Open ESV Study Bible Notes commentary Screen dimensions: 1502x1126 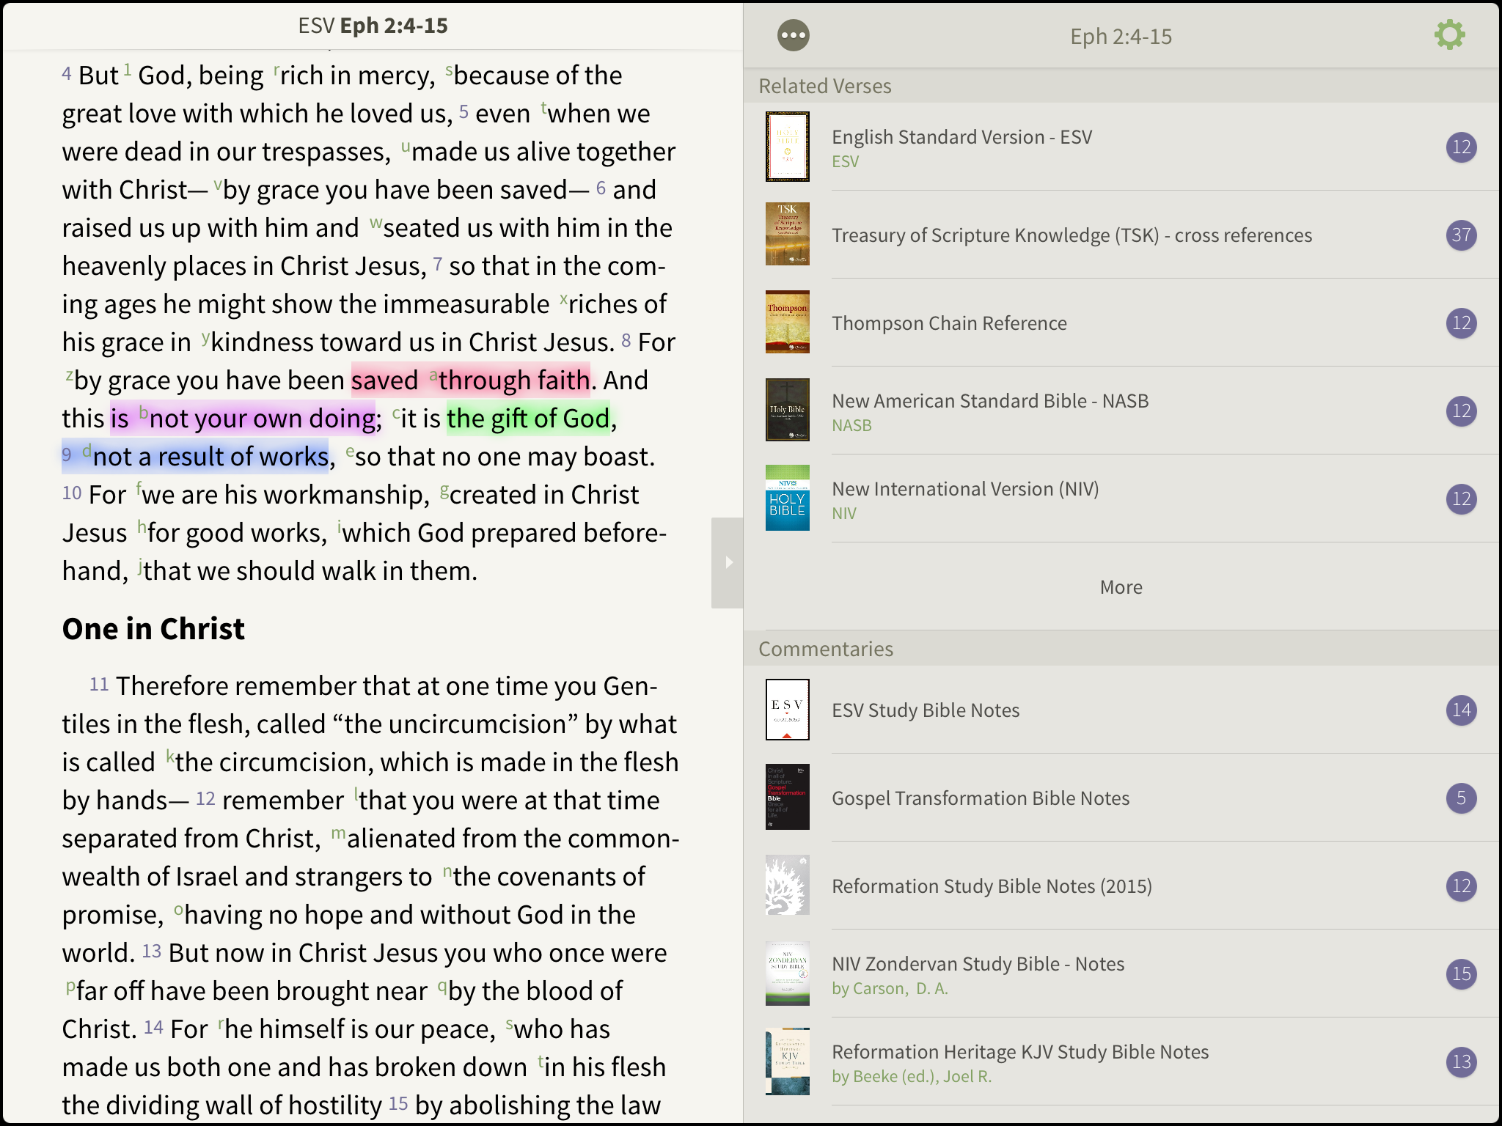pos(1122,710)
